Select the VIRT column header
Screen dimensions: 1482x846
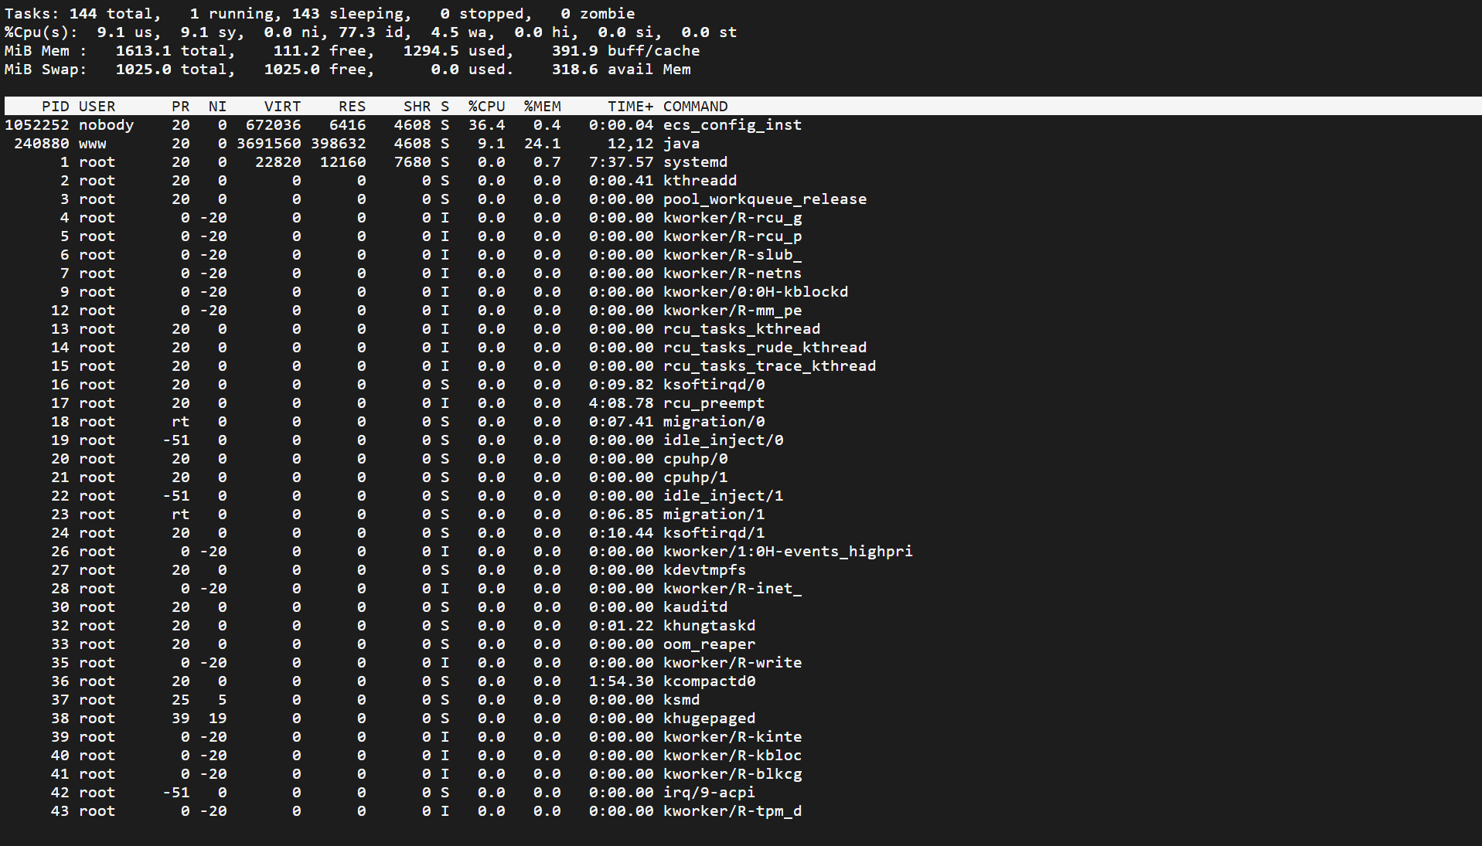click(x=282, y=107)
